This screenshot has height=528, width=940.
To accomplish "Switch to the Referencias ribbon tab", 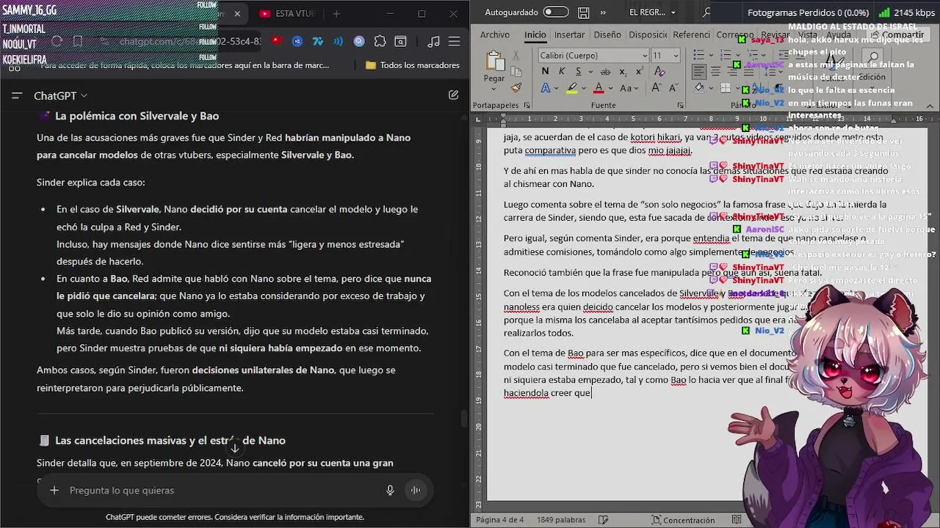I will point(691,34).
